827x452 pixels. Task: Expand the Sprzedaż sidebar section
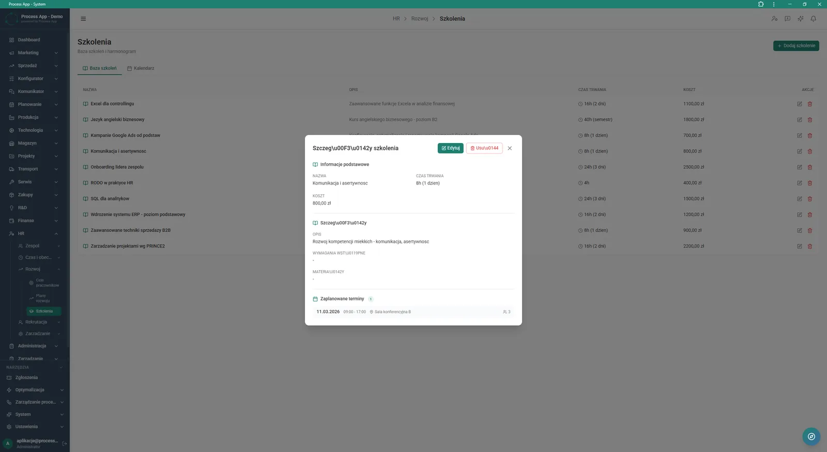pos(34,66)
